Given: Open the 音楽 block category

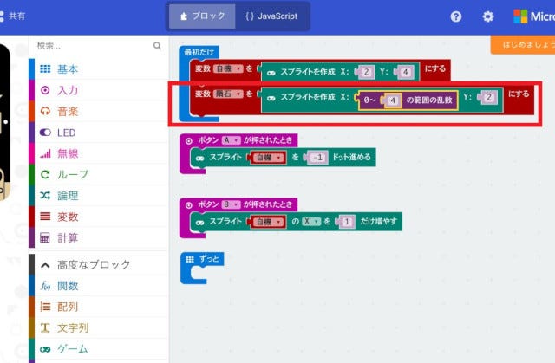Looking at the screenshot, I should point(68,111).
